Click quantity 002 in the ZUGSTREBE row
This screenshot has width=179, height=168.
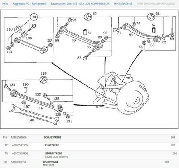pos(173,145)
